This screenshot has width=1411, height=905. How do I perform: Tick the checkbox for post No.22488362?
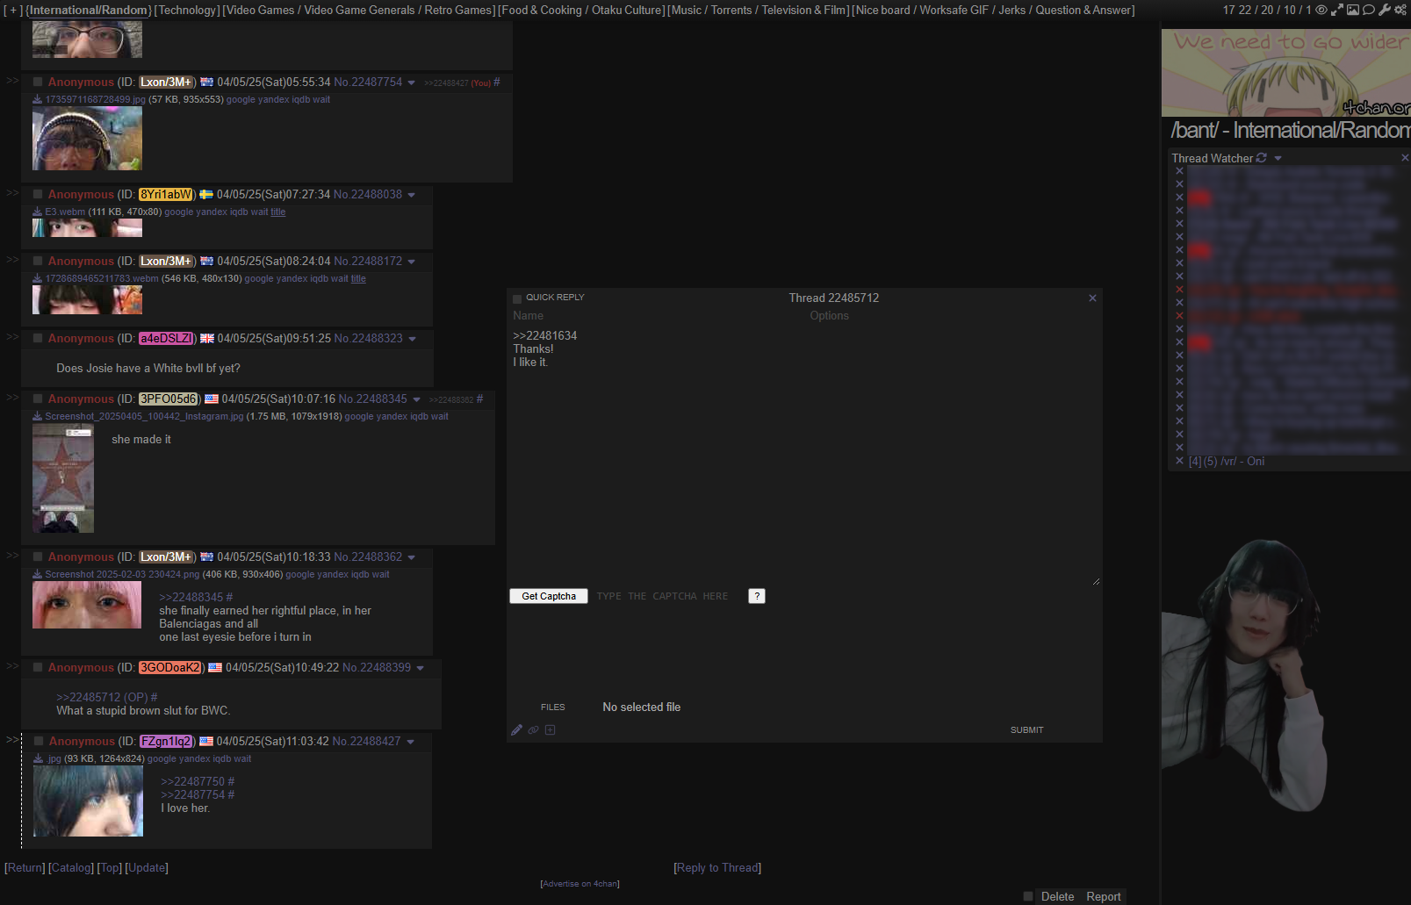38,557
